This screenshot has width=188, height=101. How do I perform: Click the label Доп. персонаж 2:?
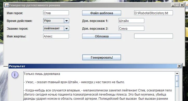point(95,29)
